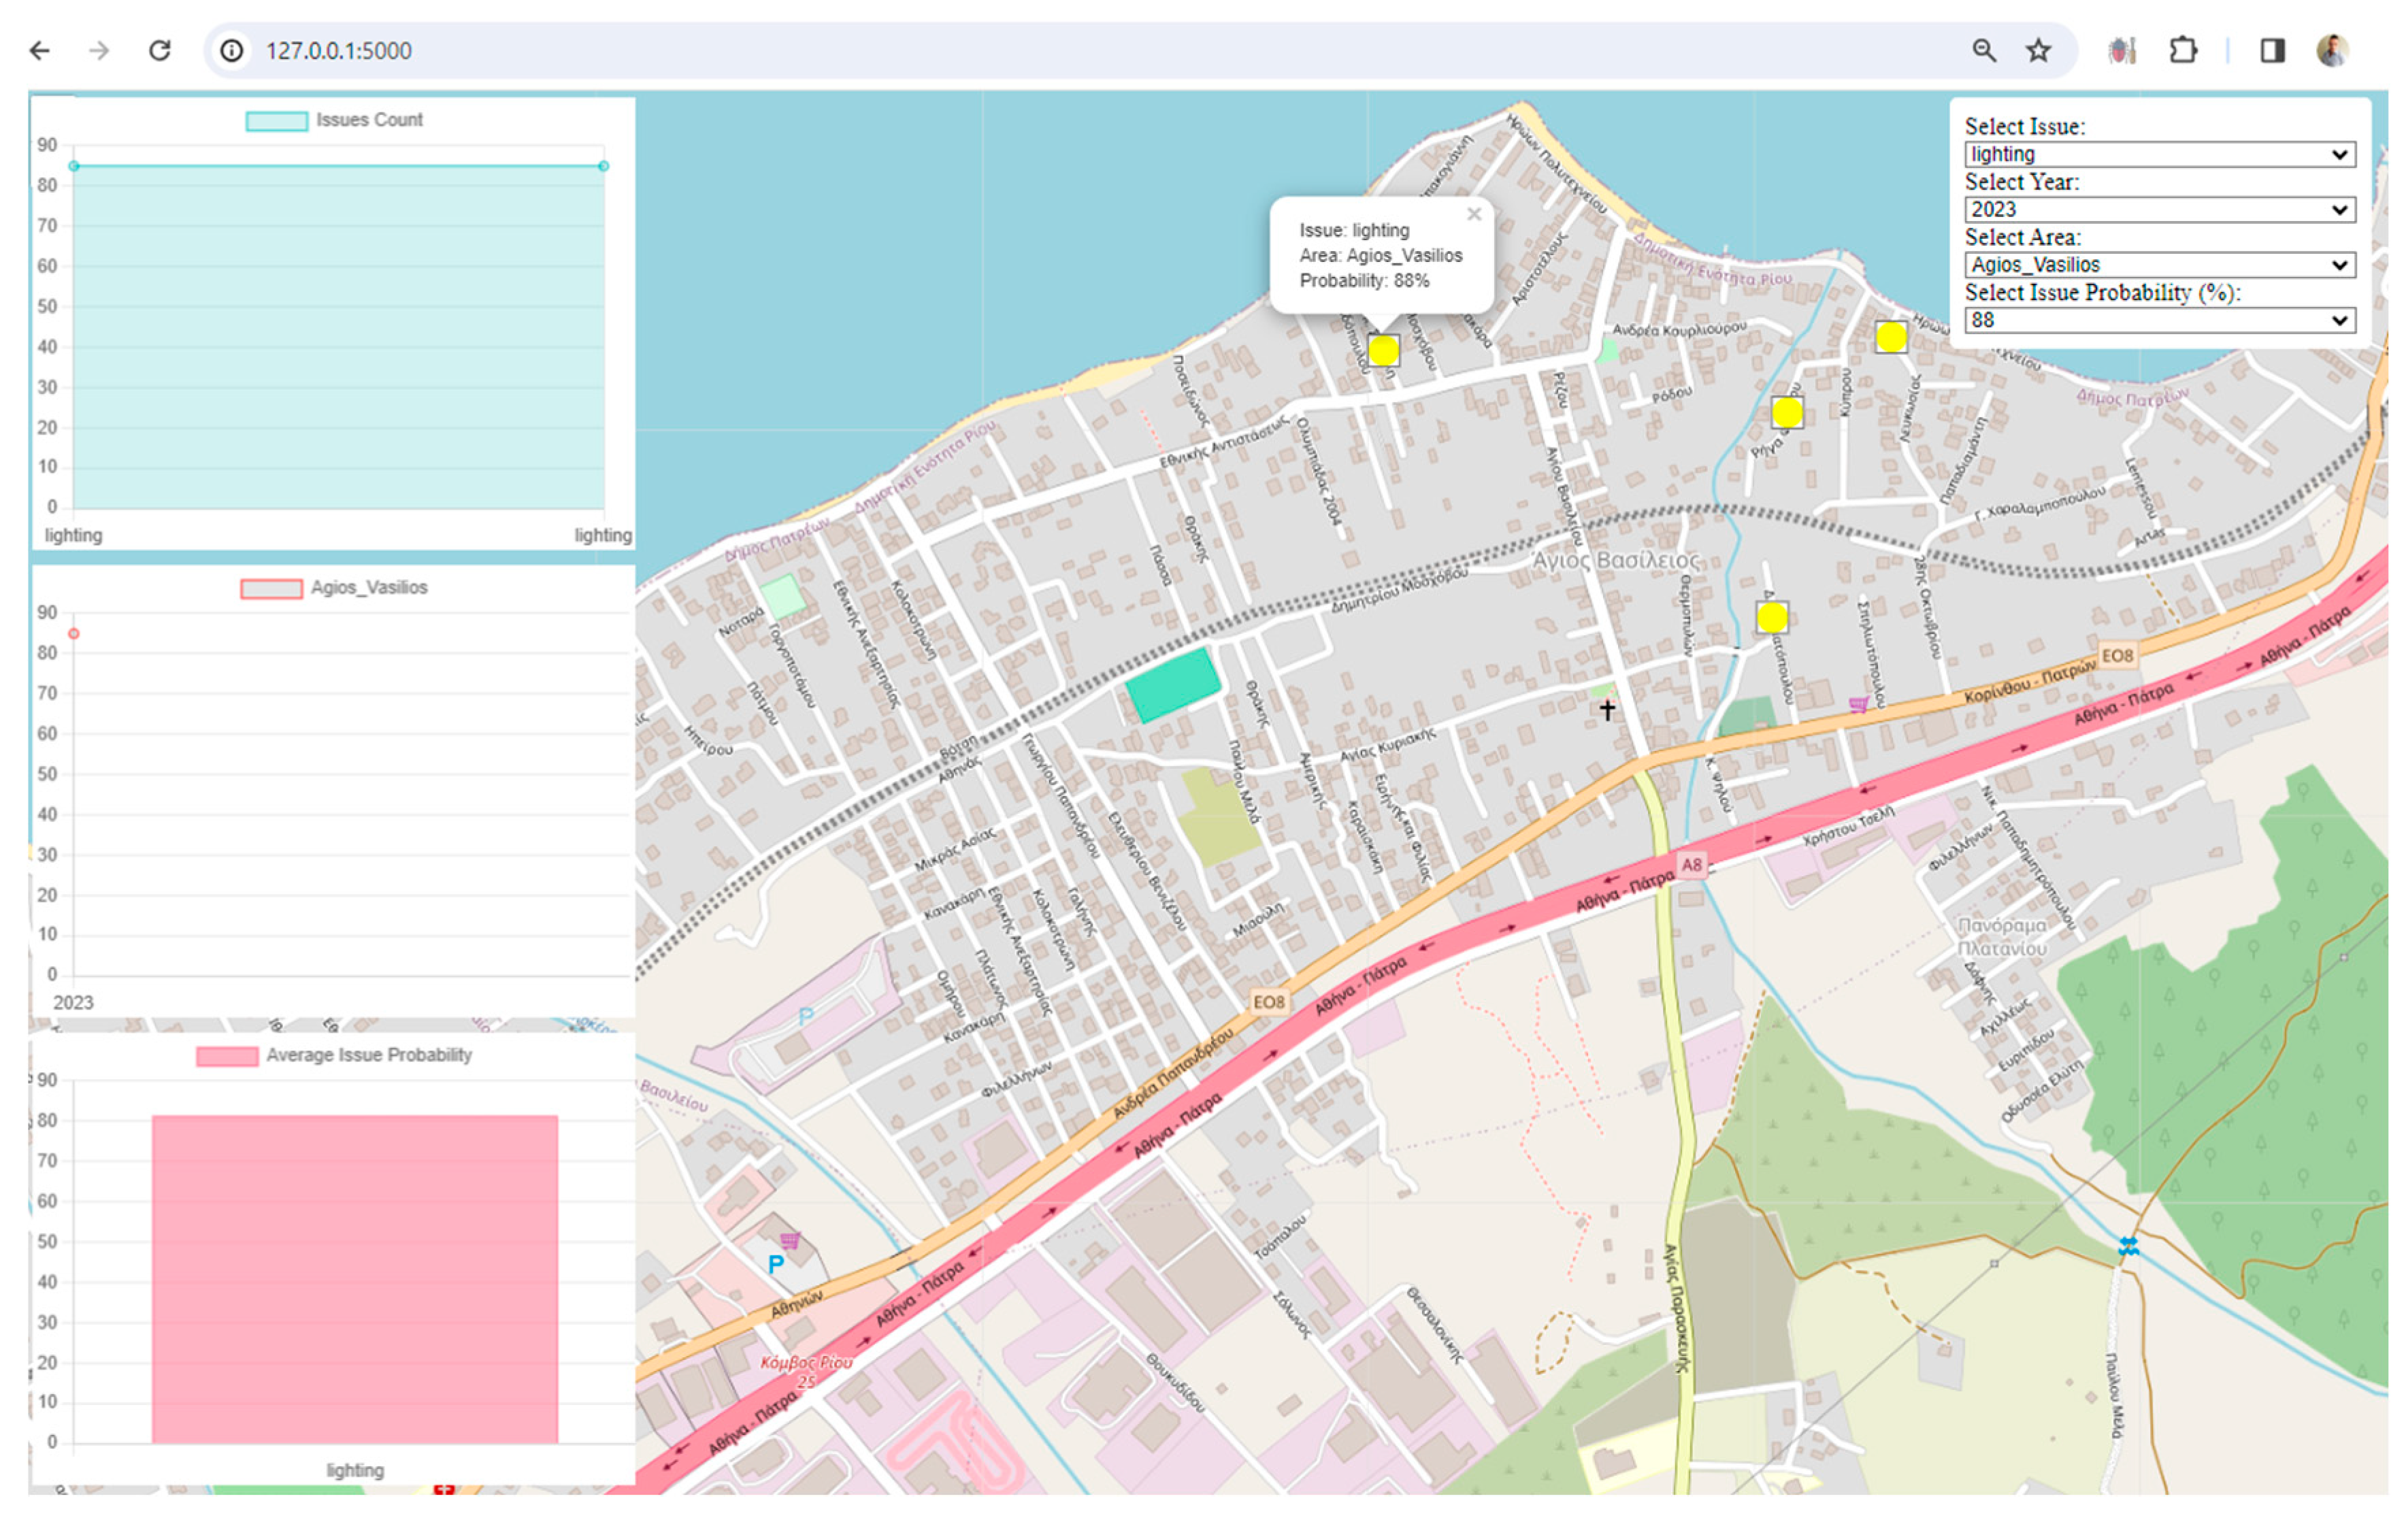
Task: Click the browser forward arrow
Action: 99,50
